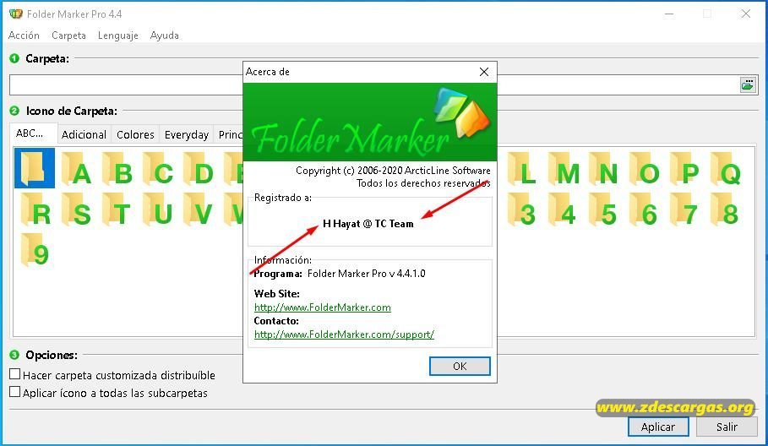Image resolution: width=768 pixels, height=446 pixels.
Task: Select the blank folder icon
Action: [x=35, y=168]
